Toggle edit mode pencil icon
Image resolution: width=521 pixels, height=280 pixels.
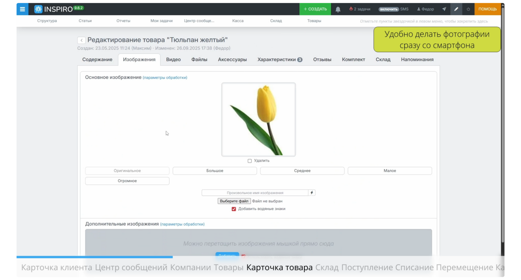(x=456, y=9)
